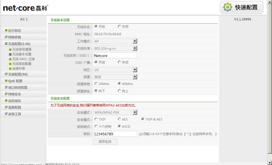The image size is (272, 165).
Task: Open 无线 MAC 过滤 submenu page
Action: click(23, 59)
